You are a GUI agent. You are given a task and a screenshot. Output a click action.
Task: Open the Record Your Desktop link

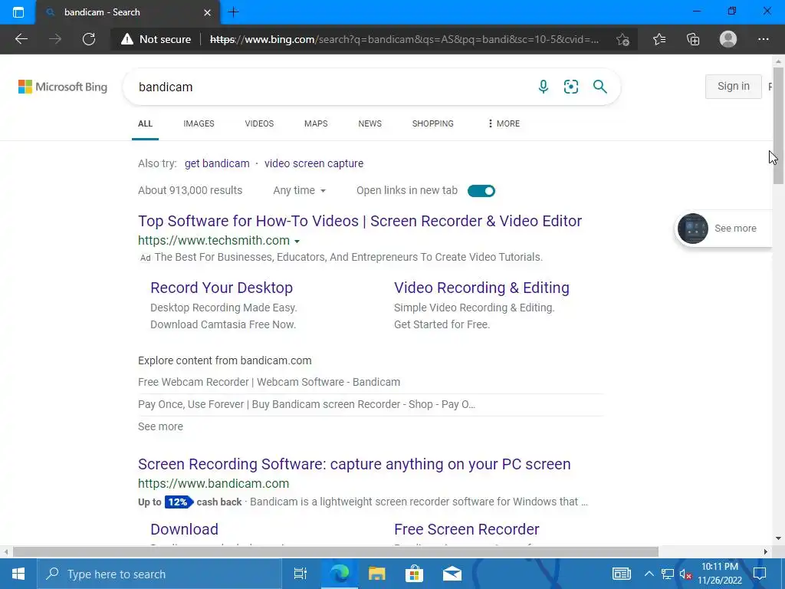[x=222, y=288]
